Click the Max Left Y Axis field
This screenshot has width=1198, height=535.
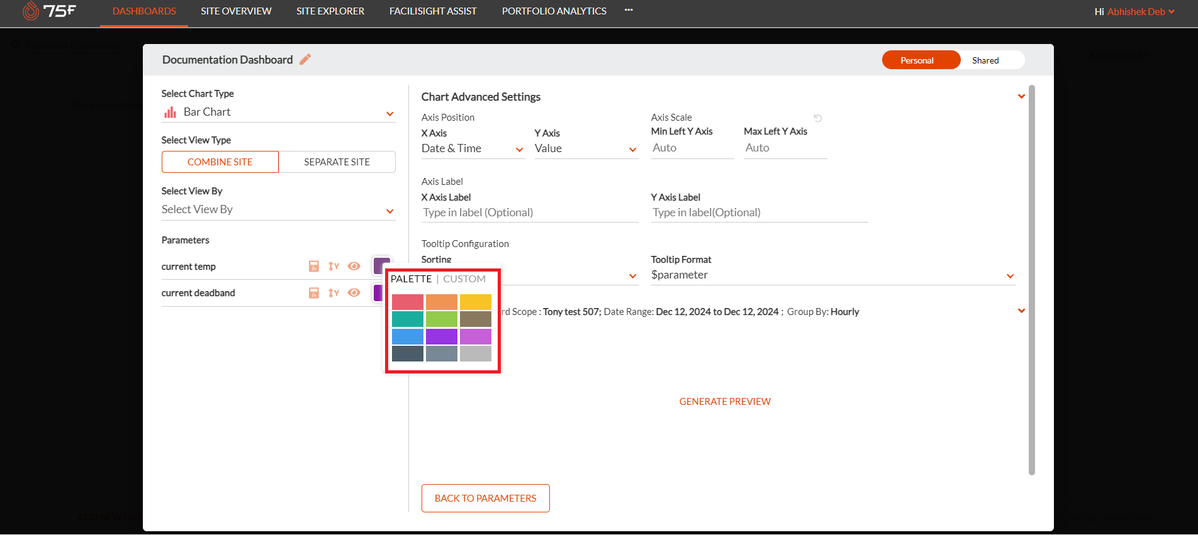pyautogui.click(x=785, y=148)
